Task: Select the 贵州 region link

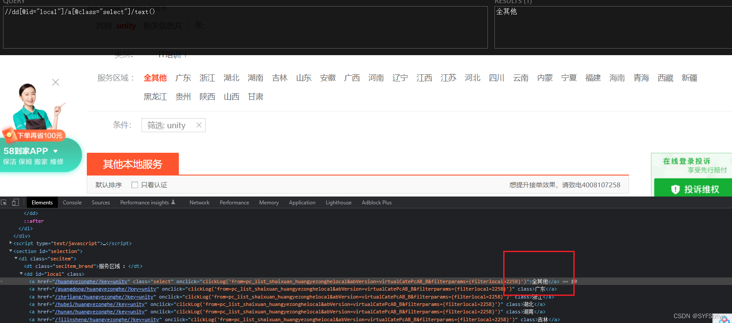Action: coord(183,97)
